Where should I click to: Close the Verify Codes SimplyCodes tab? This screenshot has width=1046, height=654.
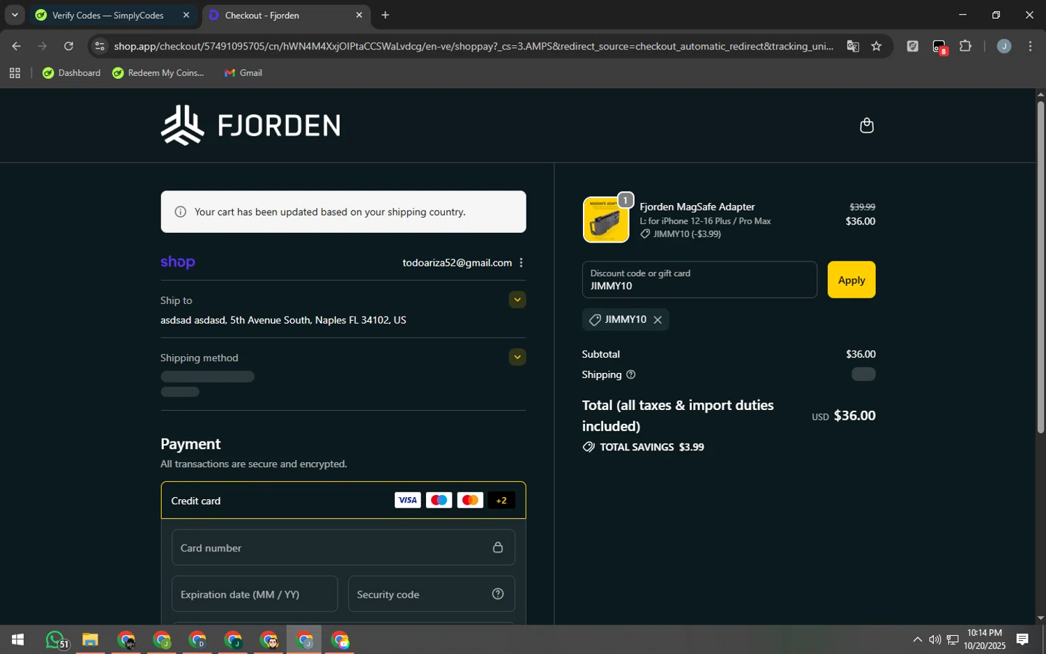tap(186, 15)
